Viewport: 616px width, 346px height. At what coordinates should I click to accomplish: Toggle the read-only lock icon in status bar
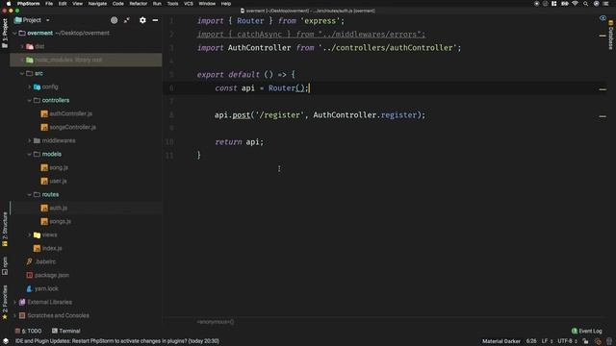(x=585, y=341)
